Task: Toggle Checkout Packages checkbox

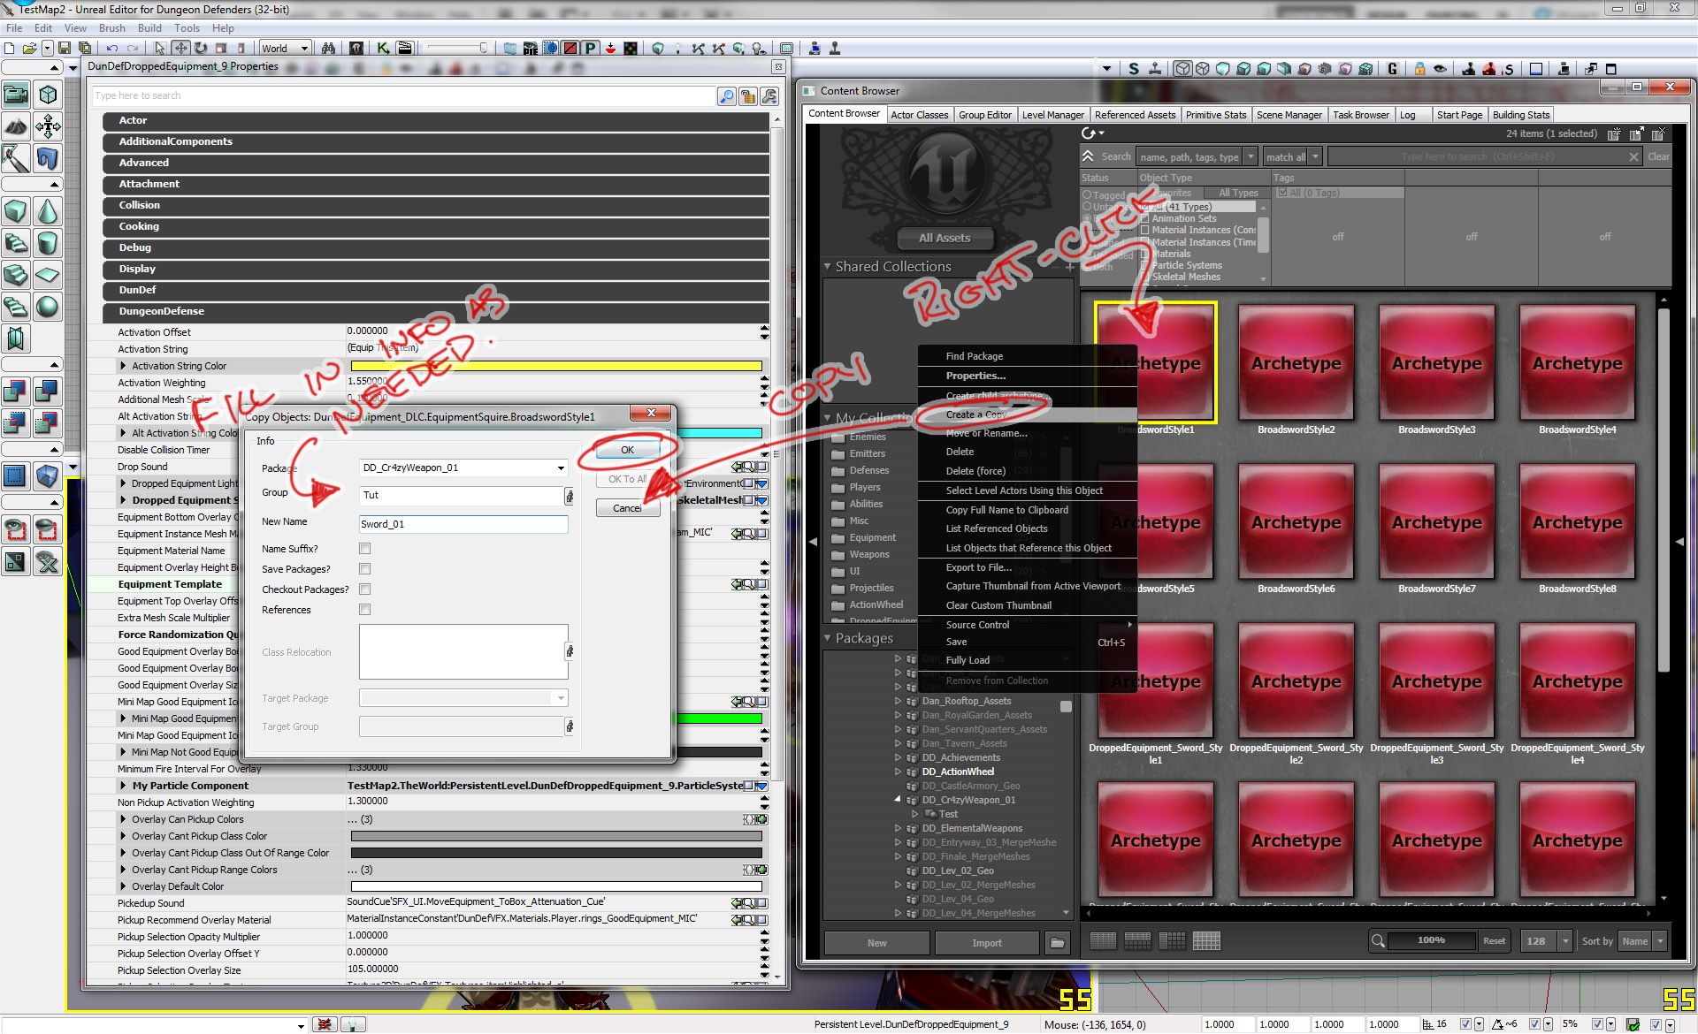Action: click(x=364, y=589)
